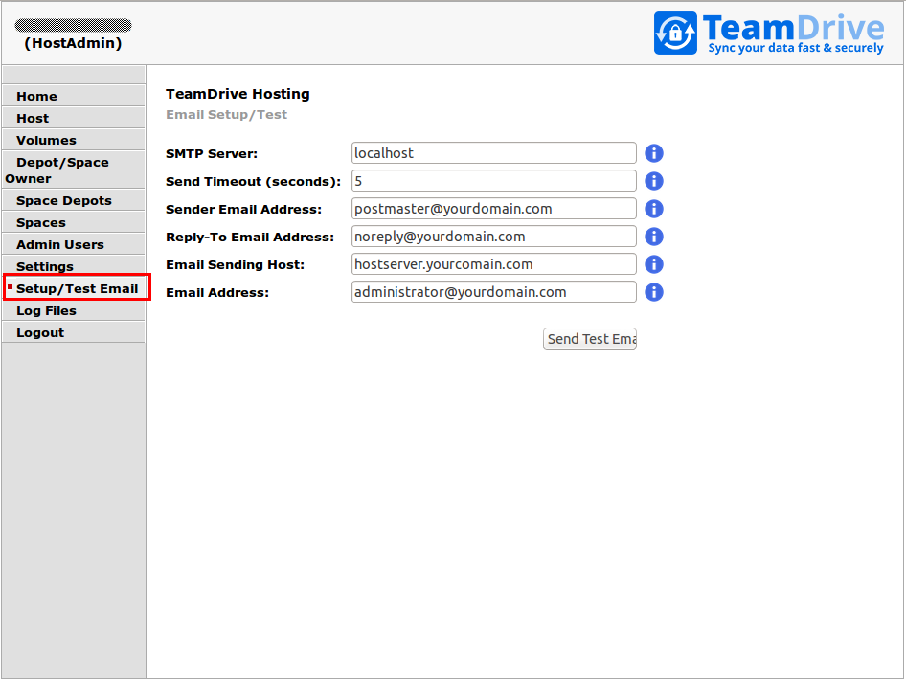Click 'Sync your data fast & securely' tagline
Viewport: 906px width, 679px height.
pyautogui.click(x=796, y=48)
